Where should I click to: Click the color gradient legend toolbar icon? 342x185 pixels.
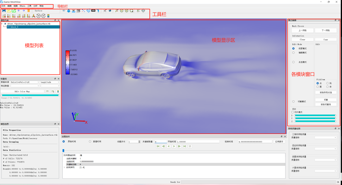click(x=48, y=16)
